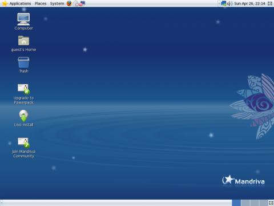Click the Mandriva star logo on the panel

(5, 3)
